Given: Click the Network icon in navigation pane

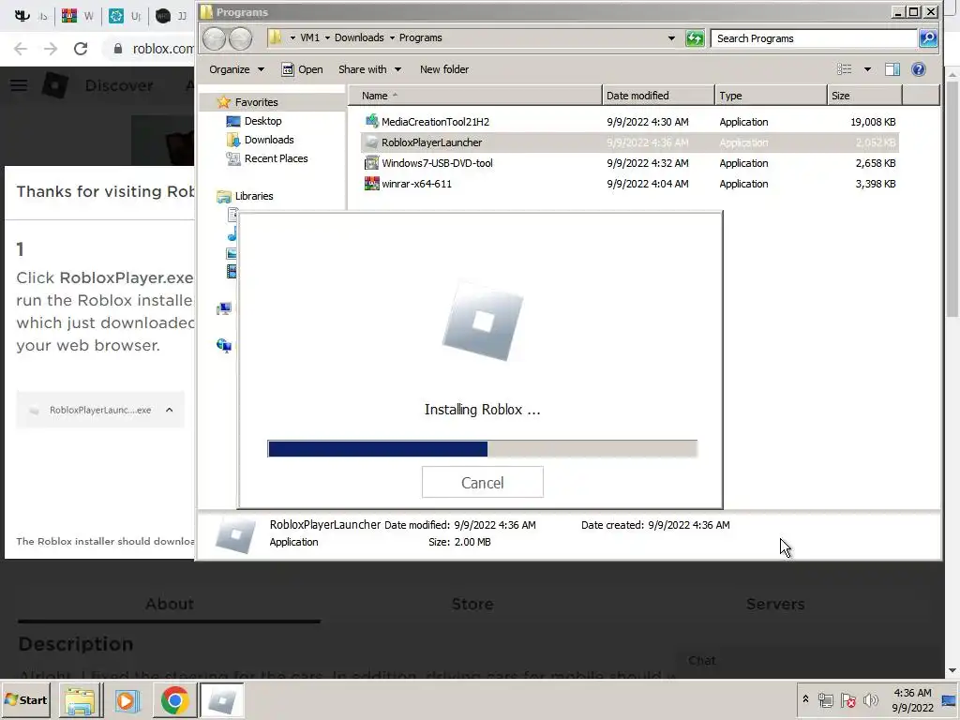Looking at the screenshot, I should point(223,346).
